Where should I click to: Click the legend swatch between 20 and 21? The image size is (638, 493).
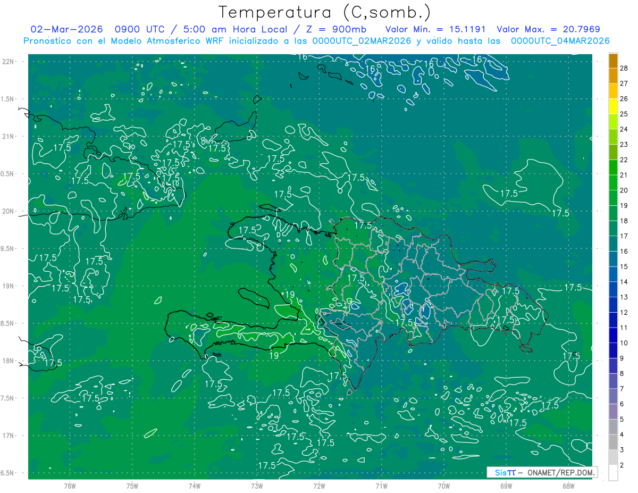[614, 182]
